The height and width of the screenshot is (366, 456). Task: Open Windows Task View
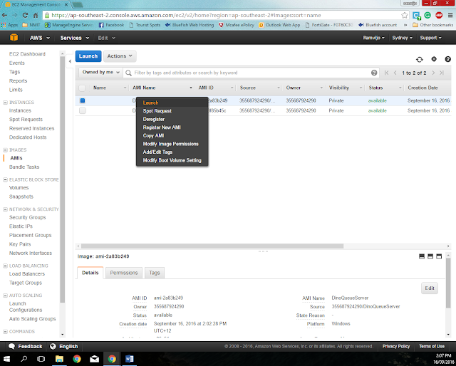tap(41, 359)
